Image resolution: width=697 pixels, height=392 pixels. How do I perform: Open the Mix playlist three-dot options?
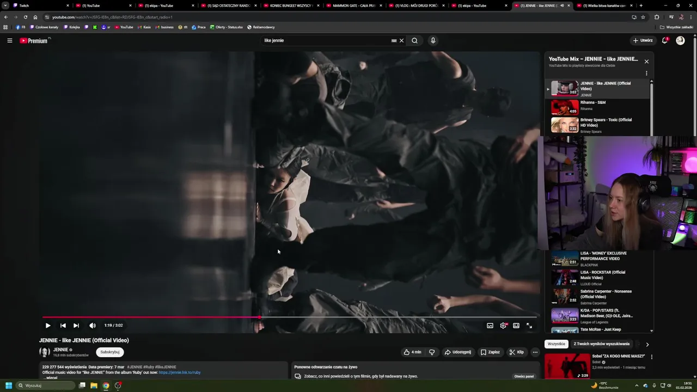coord(646,73)
